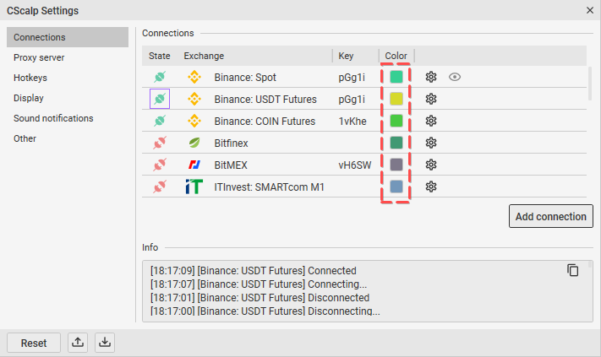Click the 18:17:01 Disconnected log line
Viewport: 601px width, 357px height.
point(260,297)
